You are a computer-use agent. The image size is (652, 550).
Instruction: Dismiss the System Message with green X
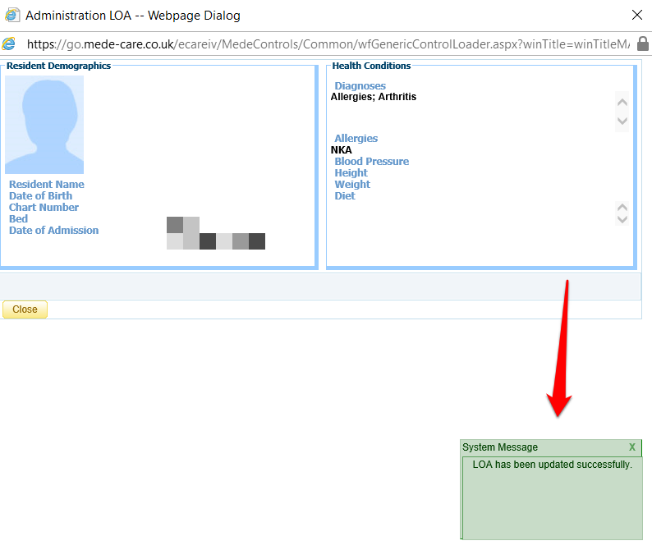632,447
